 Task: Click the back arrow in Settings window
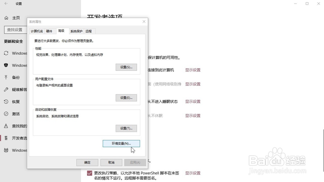tap(6, 4)
